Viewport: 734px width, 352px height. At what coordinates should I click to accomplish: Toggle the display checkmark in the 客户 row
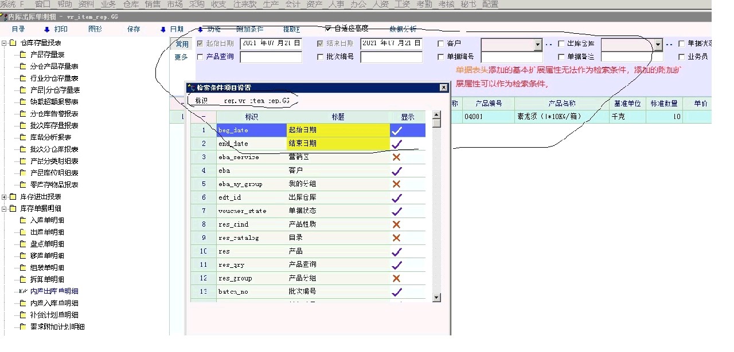pyautogui.click(x=396, y=171)
